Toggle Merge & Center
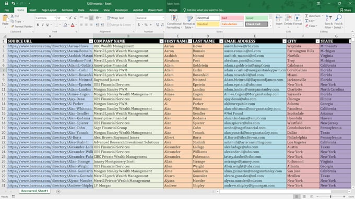355x199 pixels. 119,24
